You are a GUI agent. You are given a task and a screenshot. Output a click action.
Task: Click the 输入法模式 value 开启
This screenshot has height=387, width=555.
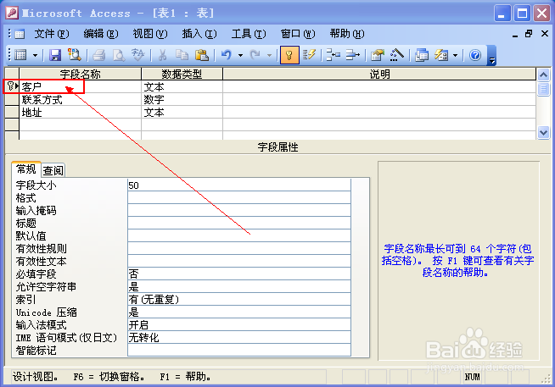click(x=239, y=325)
